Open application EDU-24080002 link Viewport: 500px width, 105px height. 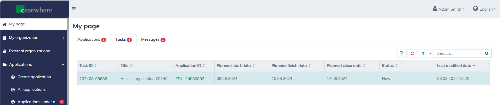coord(190,79)
